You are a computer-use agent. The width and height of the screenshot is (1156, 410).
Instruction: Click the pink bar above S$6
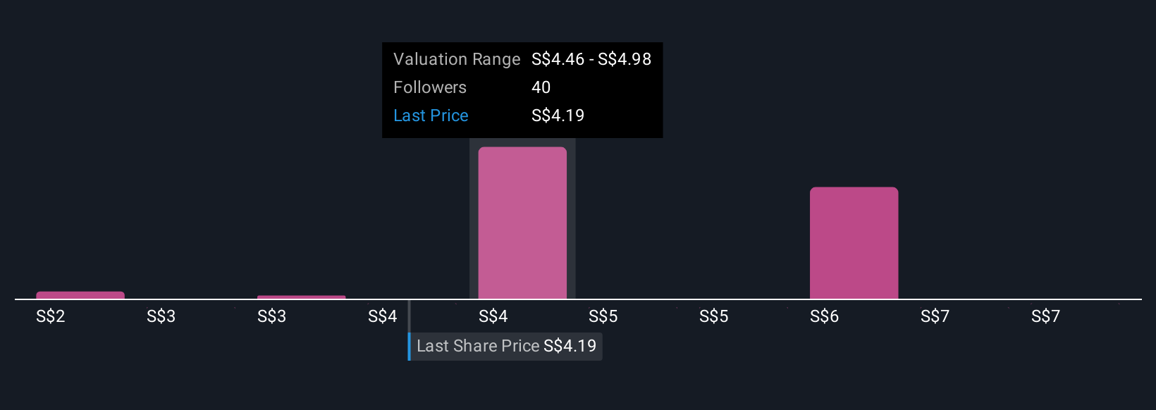coord(854,243)
